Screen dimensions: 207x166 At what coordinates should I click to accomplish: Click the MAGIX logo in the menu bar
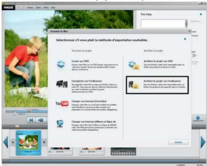coord(9,7)
